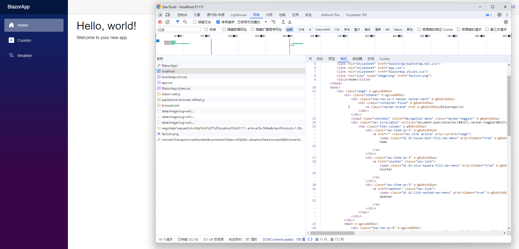Open the 源代码/来源 tab
Screen dimensions: 519x249
215,15
